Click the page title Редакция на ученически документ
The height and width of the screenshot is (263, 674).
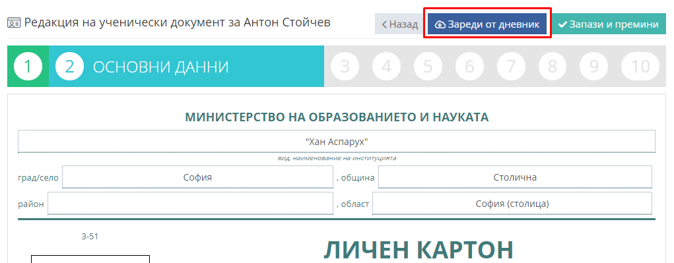[x=177, y=22]
